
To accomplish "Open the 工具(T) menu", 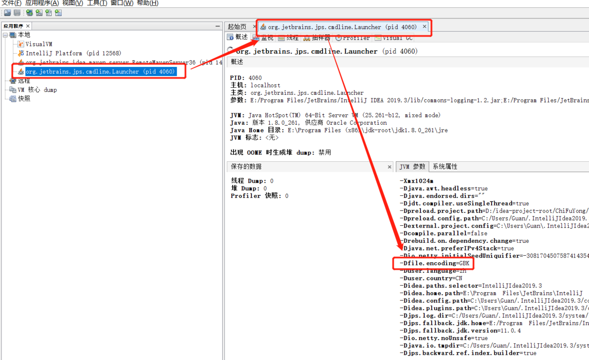I will point(97,3).
